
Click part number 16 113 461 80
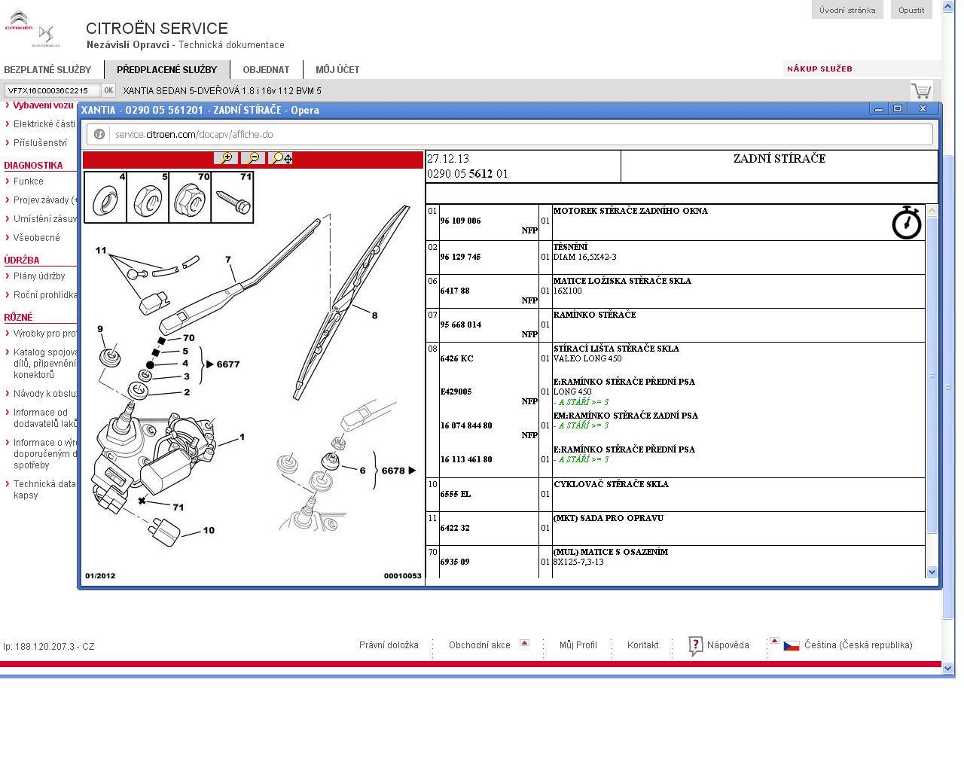(x=466, y=460)
